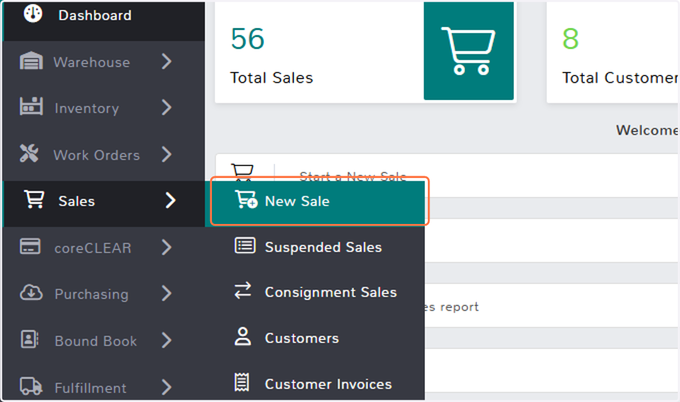Expand the Fulfillment chevron
Screen dimensions: 680x402
(166, 387)
